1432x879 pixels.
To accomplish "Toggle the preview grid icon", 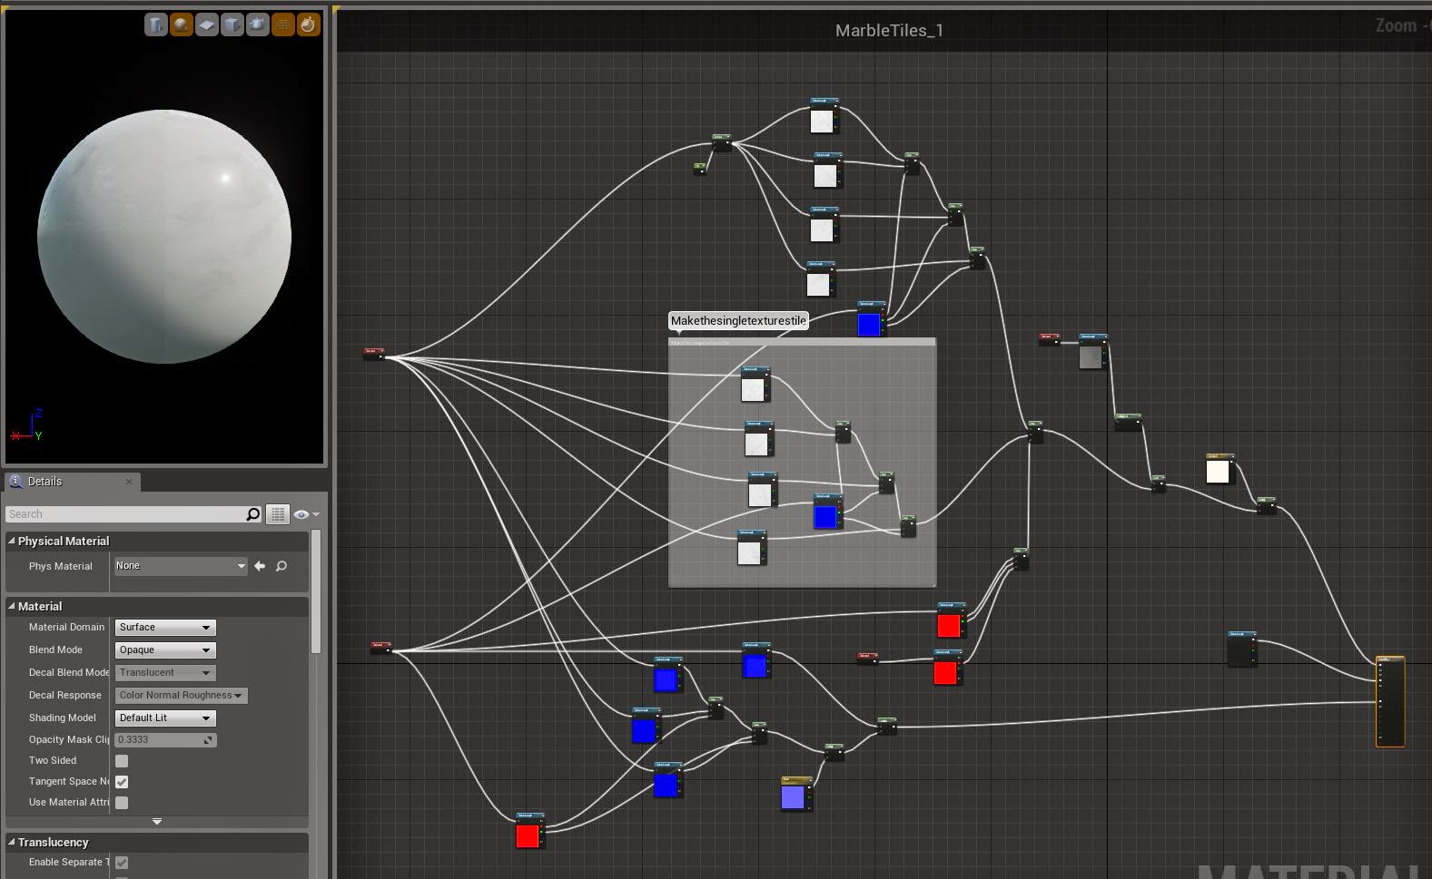I will pos(283,24).
